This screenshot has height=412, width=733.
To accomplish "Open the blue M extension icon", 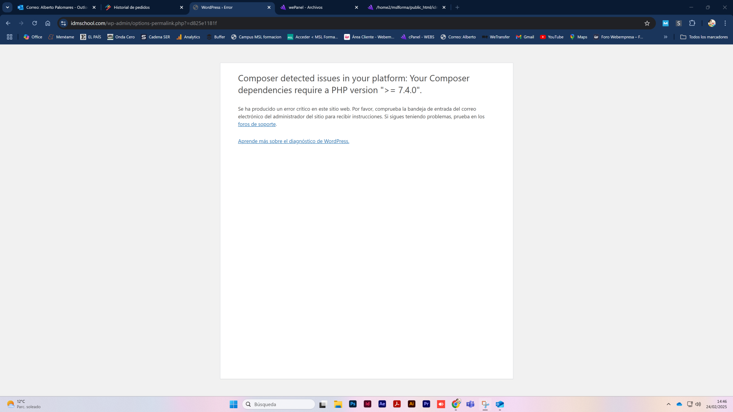I will (x=665, y=23).
